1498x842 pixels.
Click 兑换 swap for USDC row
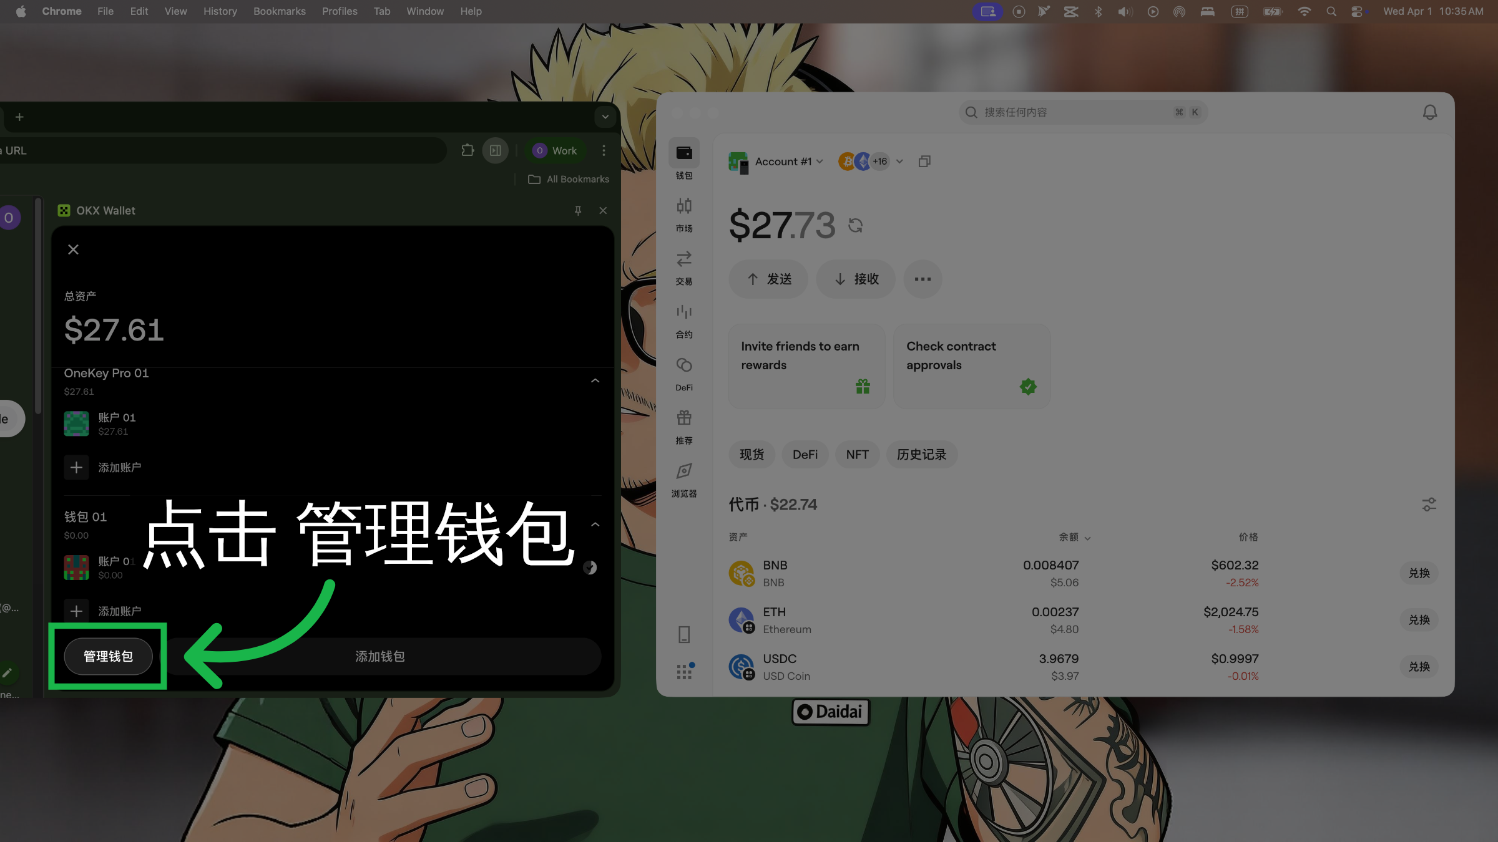click(x=1419, y=667)
